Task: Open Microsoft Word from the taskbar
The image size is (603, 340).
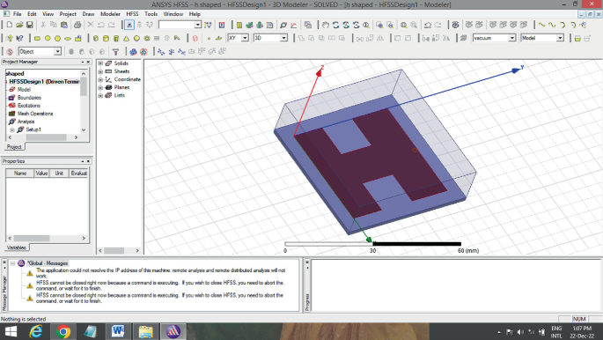Action: tap(118, 331)
